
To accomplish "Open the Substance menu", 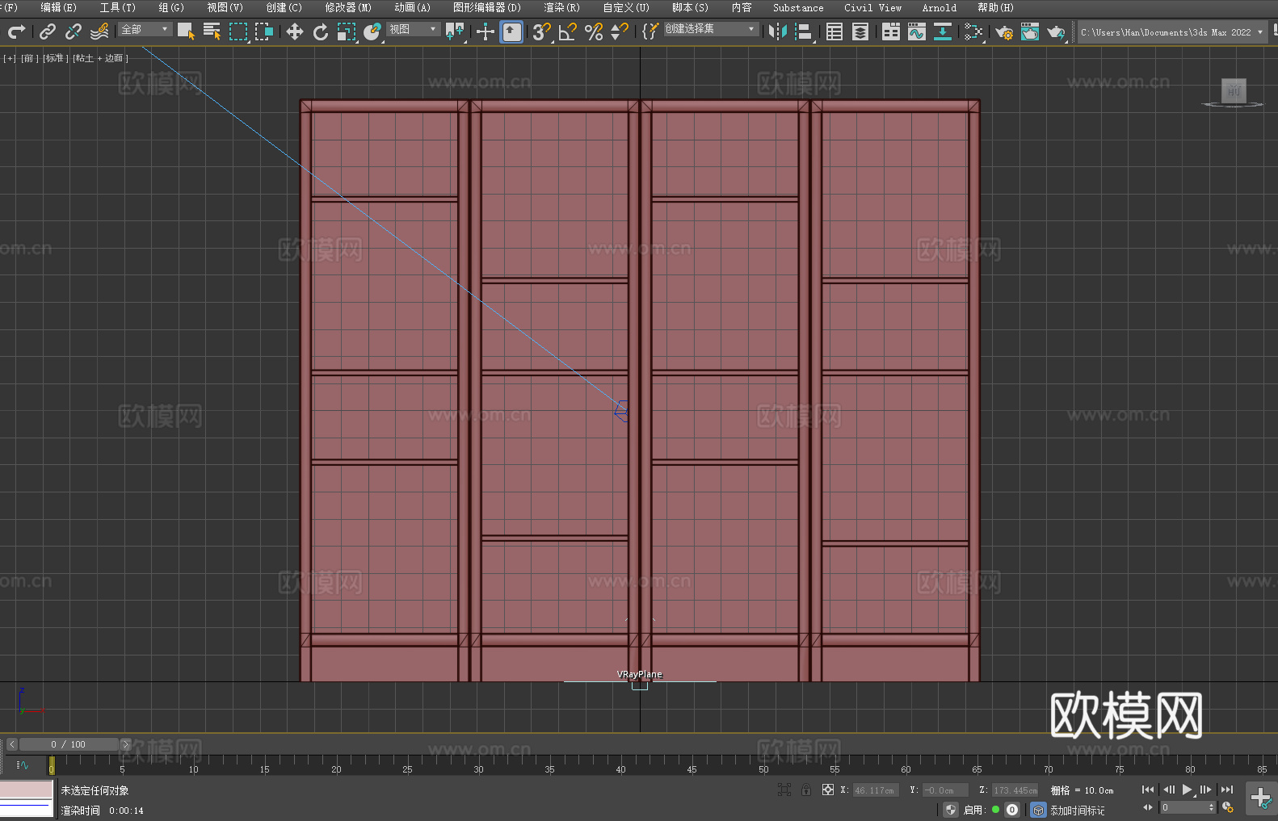I will (798, 7).
